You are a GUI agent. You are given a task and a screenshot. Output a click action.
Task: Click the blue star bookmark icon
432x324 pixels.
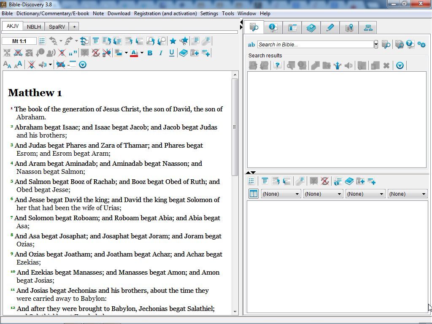point(173,41)
